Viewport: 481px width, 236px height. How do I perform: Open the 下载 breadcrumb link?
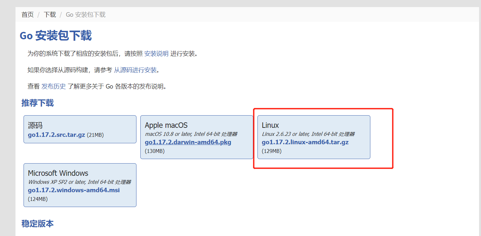click(x=50, y=14)
